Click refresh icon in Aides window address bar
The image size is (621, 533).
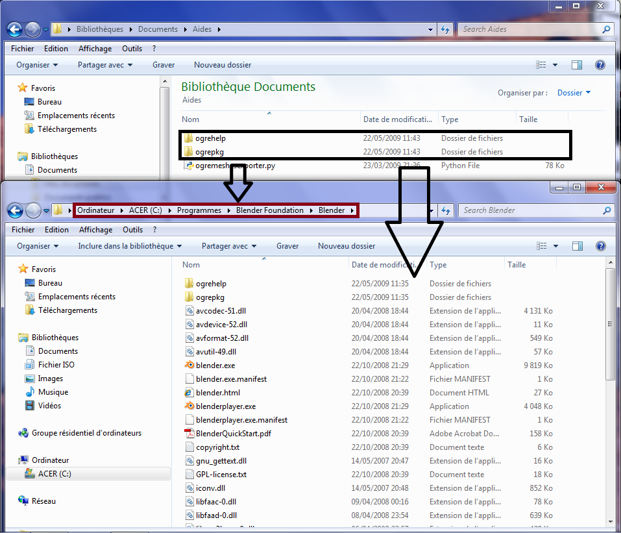pyautogui.click(x=444, y=29)
